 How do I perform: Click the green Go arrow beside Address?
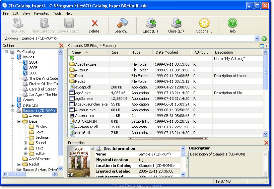[x=264, y=39]
